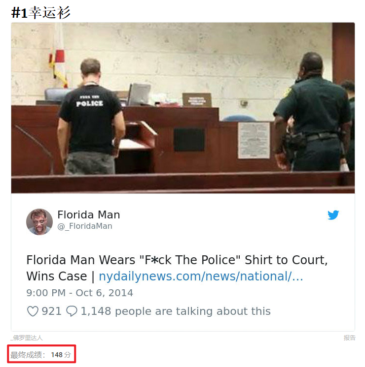Screen dimensions: 365x367
Task: Open Florida Man's profile avatar
Action: [x=39, y=221]
